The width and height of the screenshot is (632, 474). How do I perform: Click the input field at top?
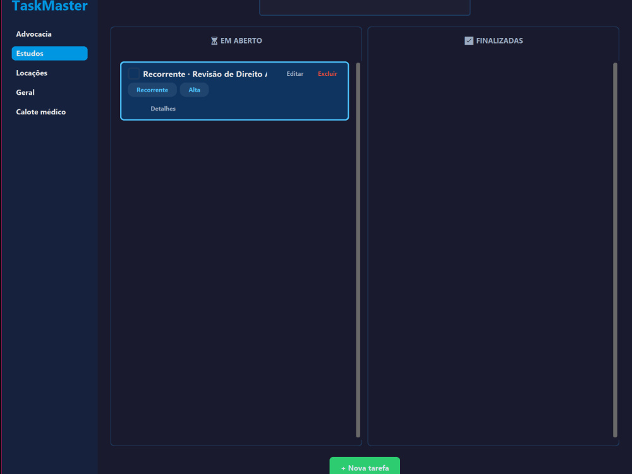[x=365, y=7]
